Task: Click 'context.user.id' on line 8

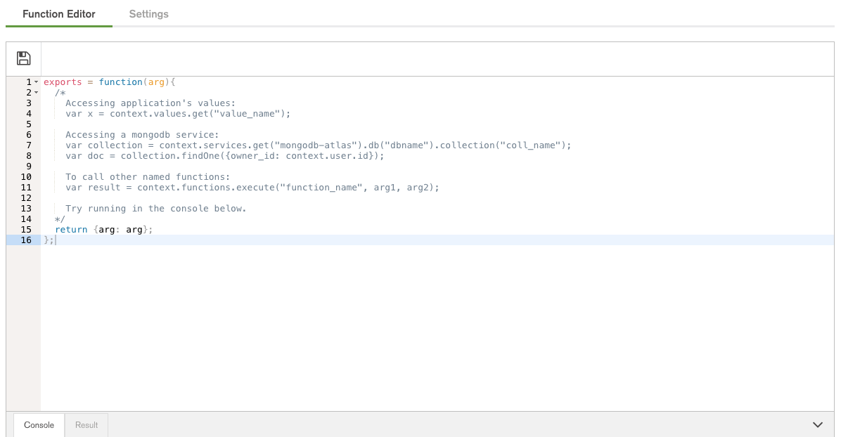Action: coord(327,156)
